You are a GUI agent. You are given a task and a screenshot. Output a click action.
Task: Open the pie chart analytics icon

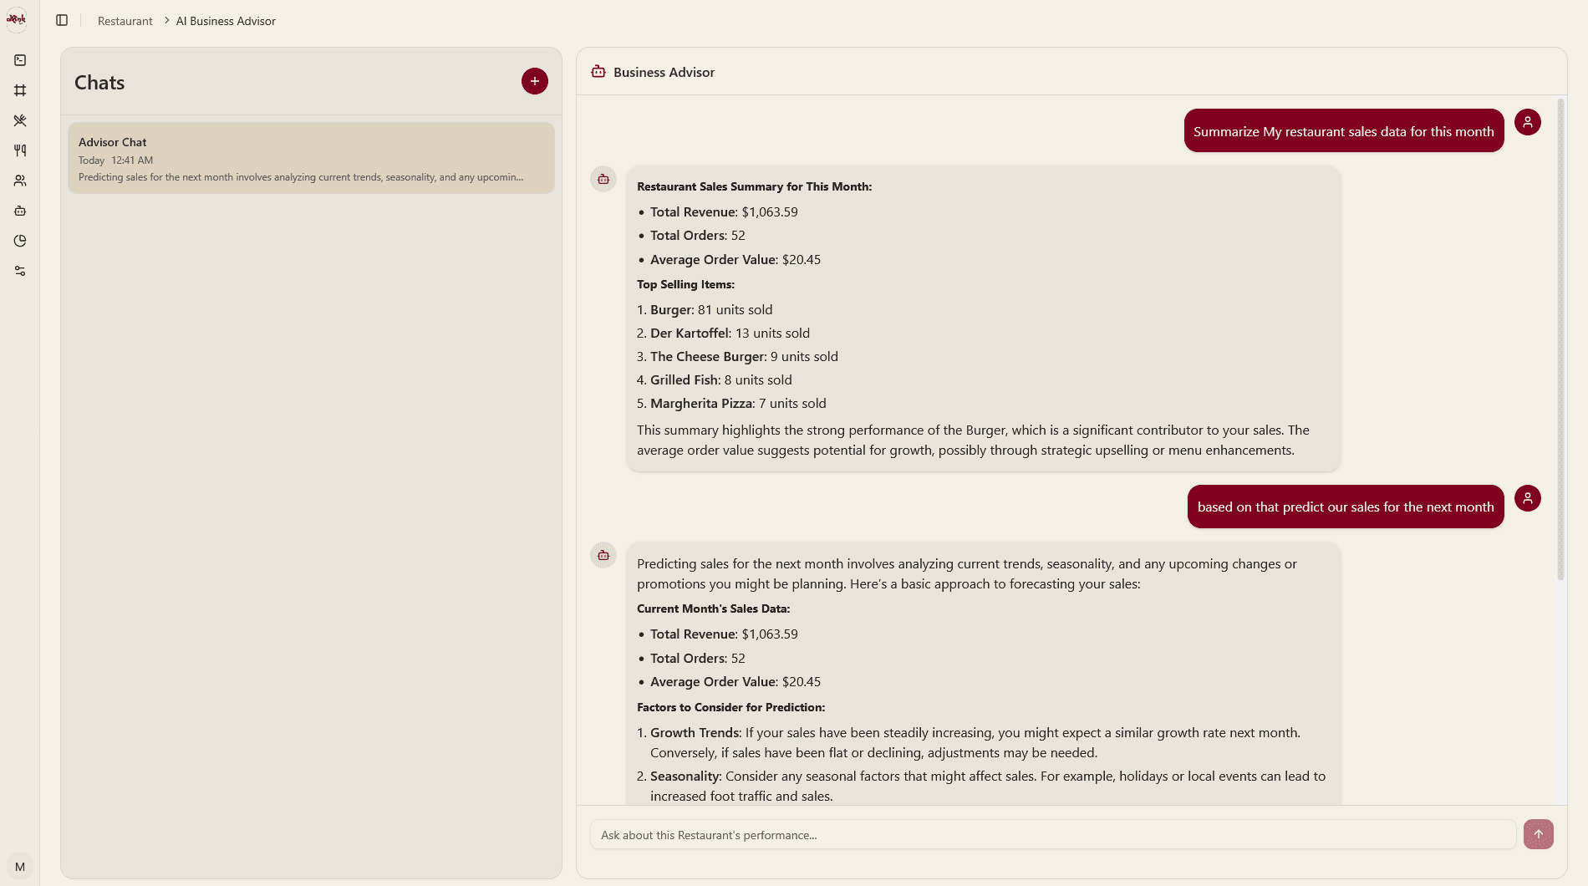(x=20, y=241)
